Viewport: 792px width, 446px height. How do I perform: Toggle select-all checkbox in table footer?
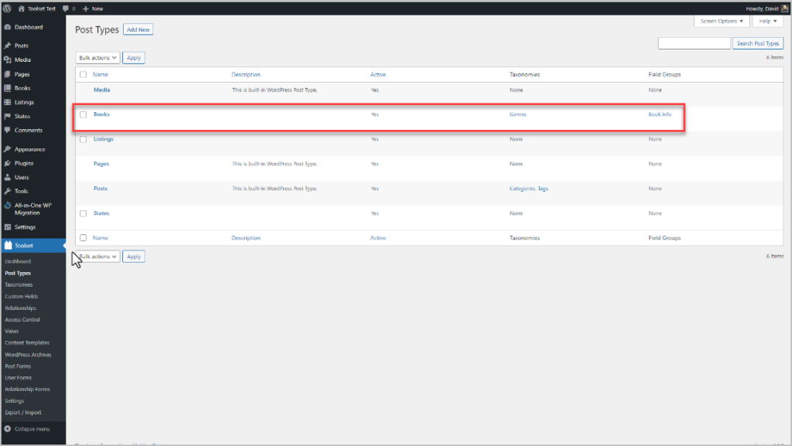coord(84,237)
